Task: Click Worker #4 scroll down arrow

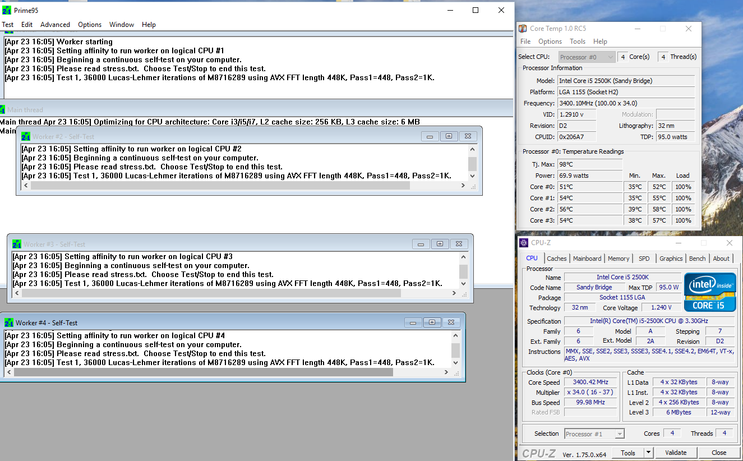Action: click(455, 362)
